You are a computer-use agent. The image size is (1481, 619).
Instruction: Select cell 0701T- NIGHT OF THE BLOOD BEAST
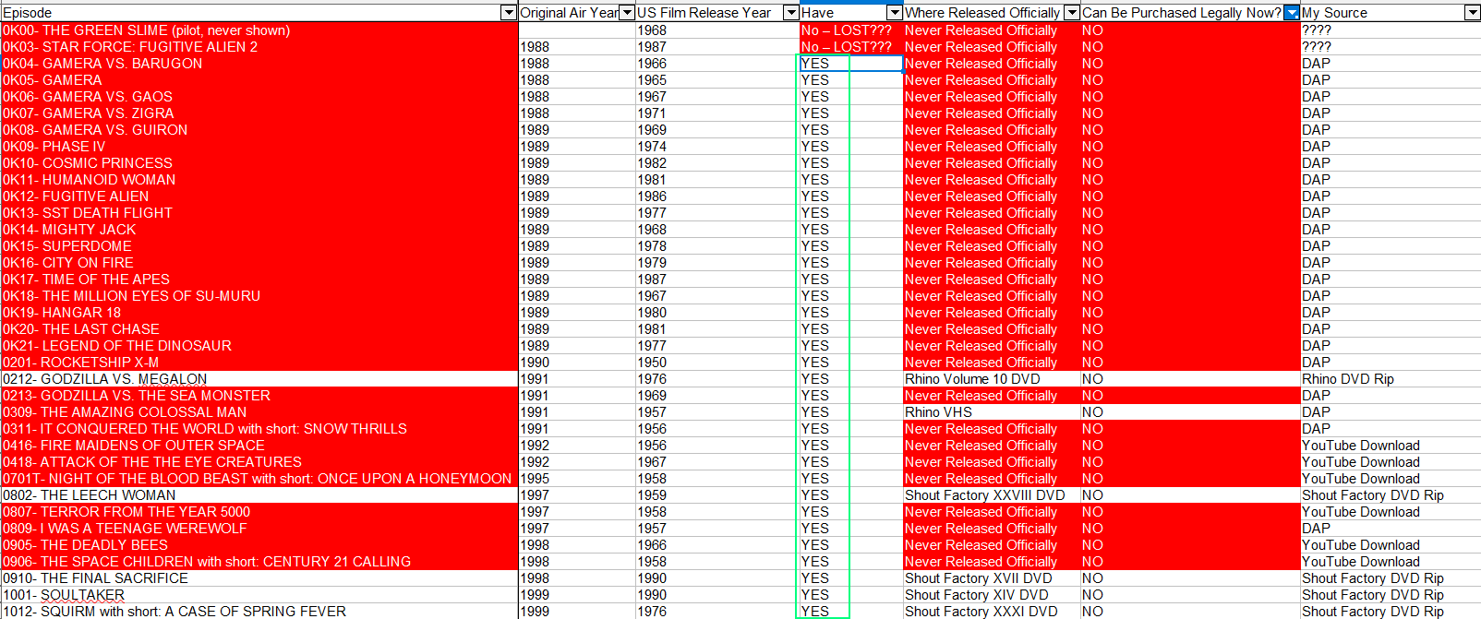(259, 479)
